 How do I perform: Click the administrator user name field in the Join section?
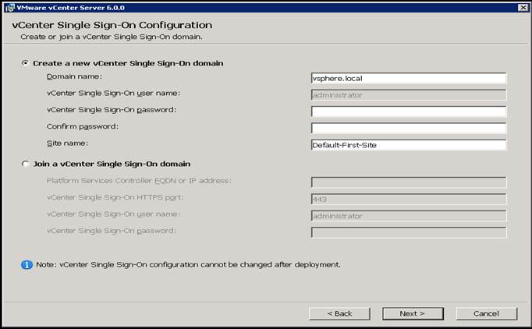(x=409, y=216)
